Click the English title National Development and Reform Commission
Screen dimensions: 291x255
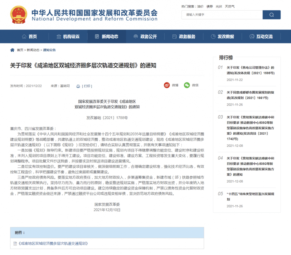click(95, 19)
